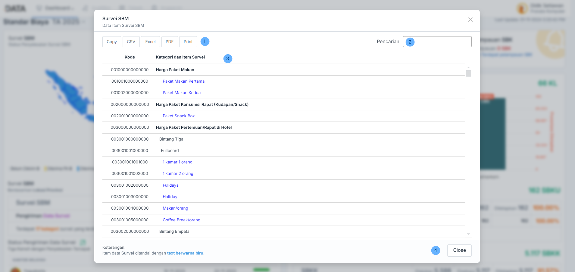
Task: Download table as PDF
Action: (x=170, y=42)
